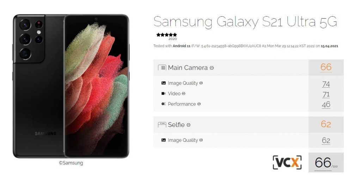Open info icon next to Main Camera Image Quality
The height and width of the screenshot is (184, 361).
pyautogui.click(x=201, y=83)
